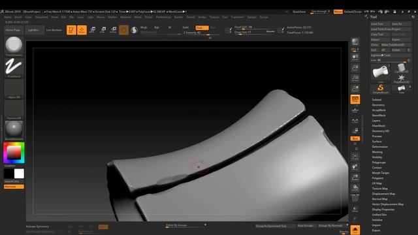Click the Scroll document icon
418x235 pixels.
(355, 57)
